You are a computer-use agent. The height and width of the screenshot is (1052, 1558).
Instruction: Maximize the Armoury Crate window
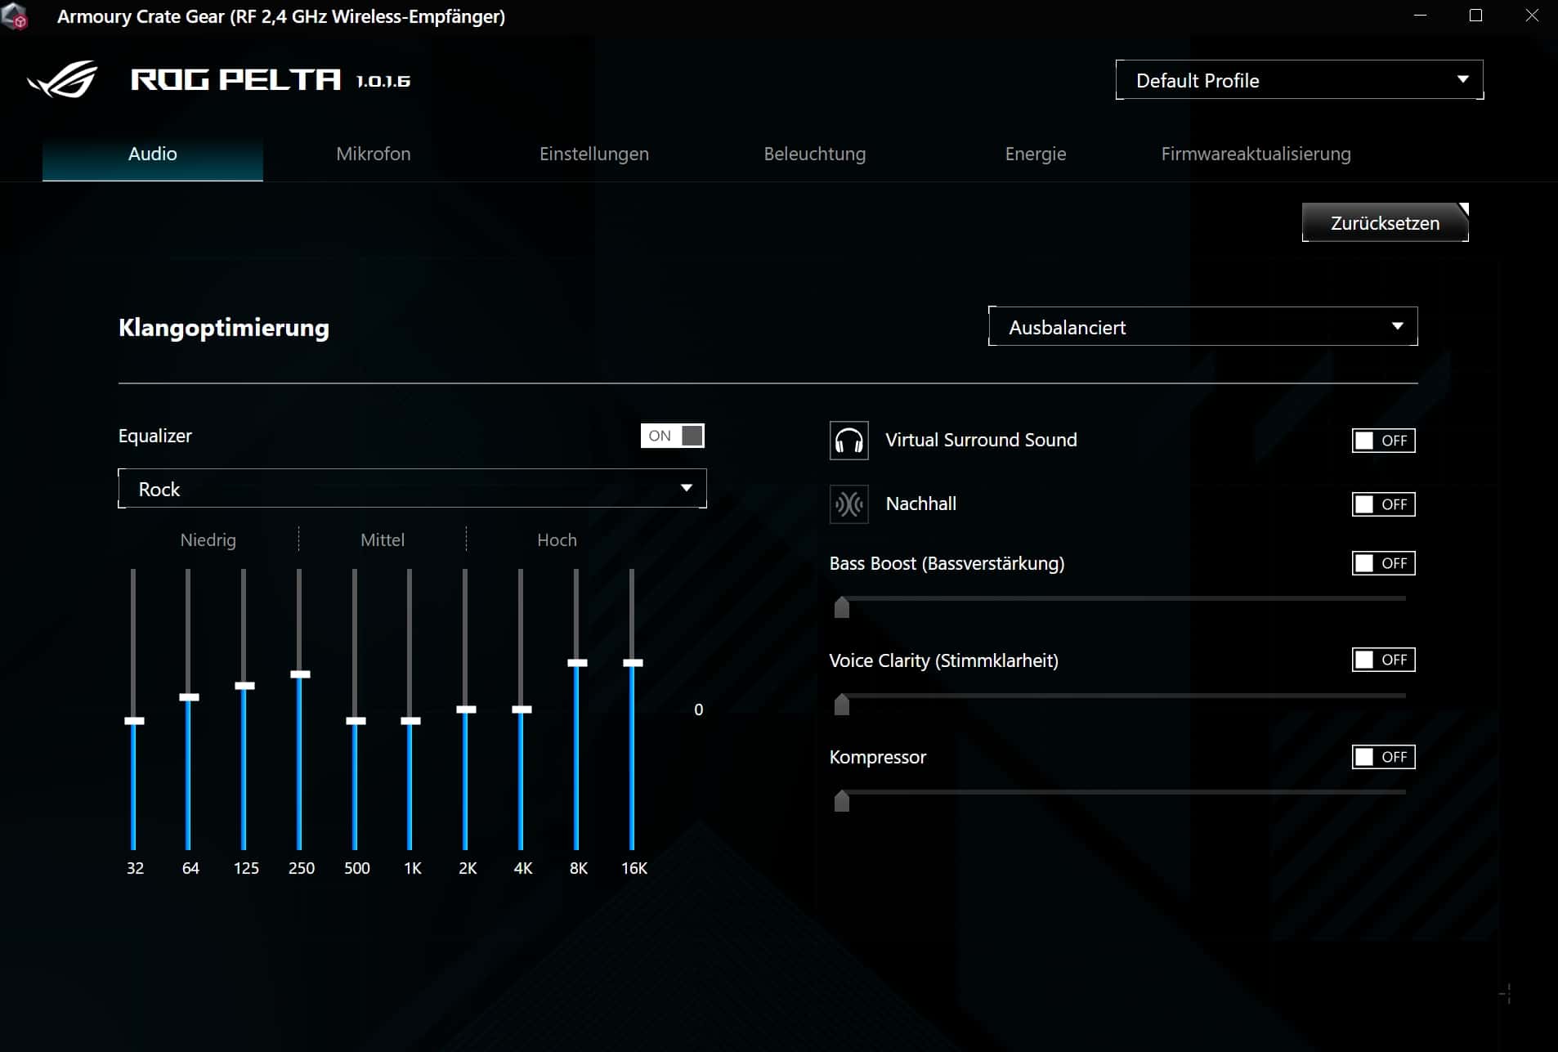pos(1475,16)
